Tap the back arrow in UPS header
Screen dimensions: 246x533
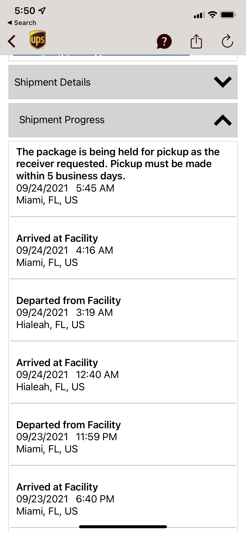pyautogui.click(x=12, y=41)
